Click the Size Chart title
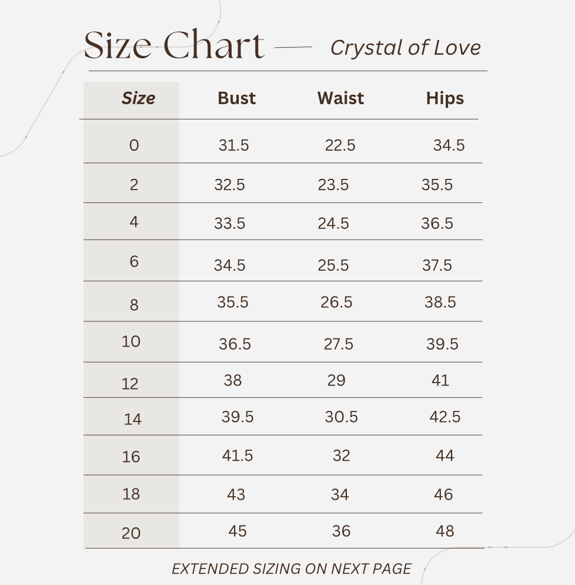The height and width of the screenshot is (585, 575). [174, 46]
